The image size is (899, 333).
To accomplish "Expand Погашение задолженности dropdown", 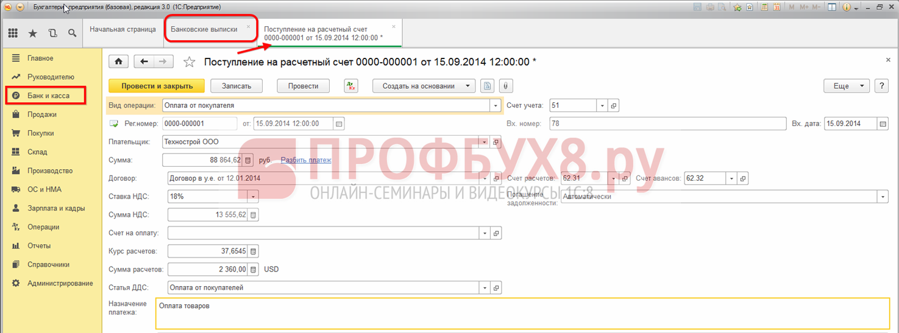I will [x=883, y=197].
